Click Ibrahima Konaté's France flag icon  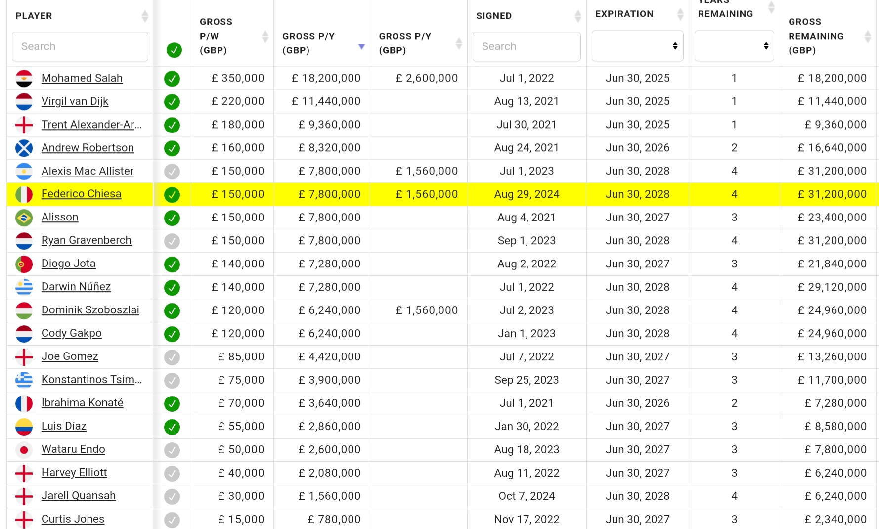coord(24,403)
